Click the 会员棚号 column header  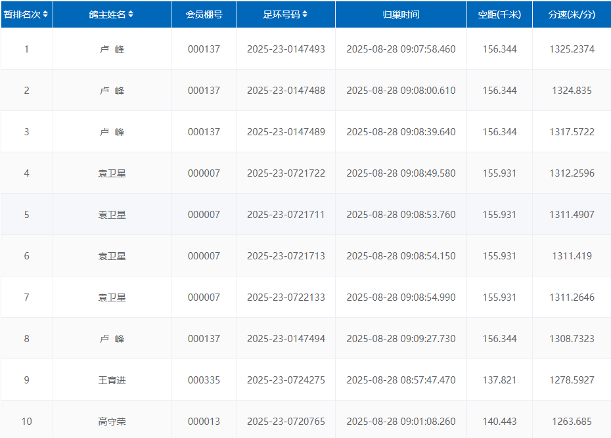pos(204,14)
